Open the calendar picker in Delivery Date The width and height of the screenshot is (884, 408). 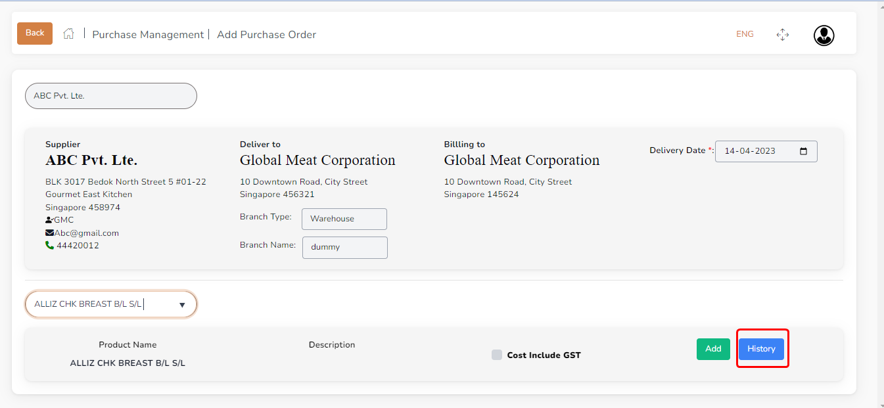[803, 151]
